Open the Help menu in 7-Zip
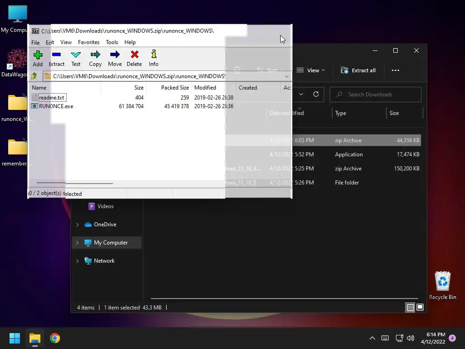Viewport: 465px width, 349px height. (130, 42)
